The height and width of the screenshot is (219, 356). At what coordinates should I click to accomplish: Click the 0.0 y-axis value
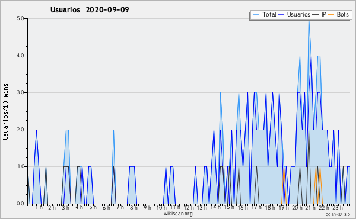[x=20, y=204]
